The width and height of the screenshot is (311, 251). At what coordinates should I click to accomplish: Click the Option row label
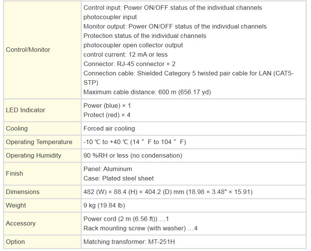15,242
